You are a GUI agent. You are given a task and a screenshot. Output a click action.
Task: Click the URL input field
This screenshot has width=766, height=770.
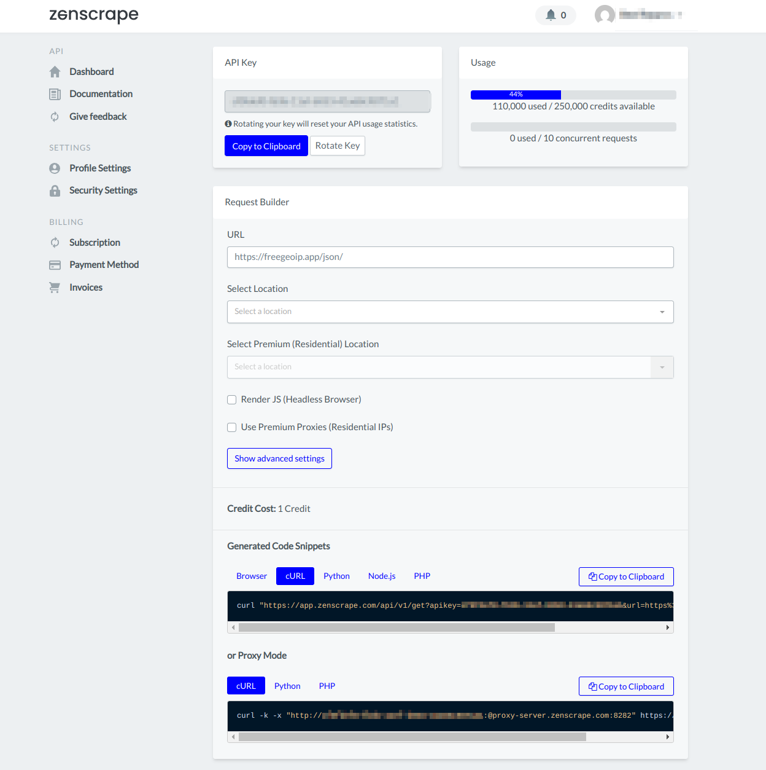point(450,257)
